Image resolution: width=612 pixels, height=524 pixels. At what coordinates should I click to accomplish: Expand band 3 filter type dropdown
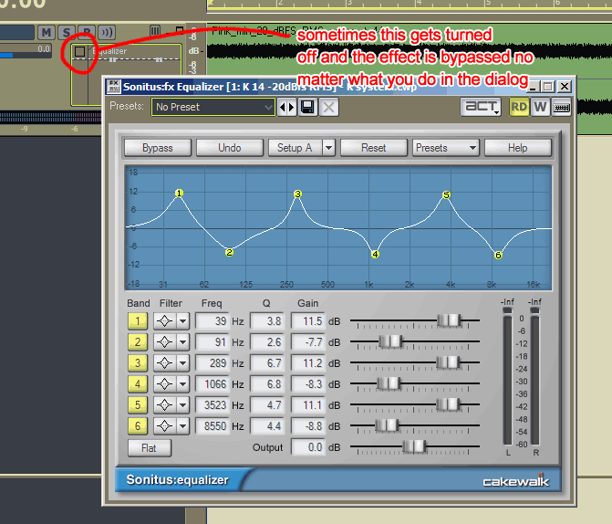[x=182, y=363]
